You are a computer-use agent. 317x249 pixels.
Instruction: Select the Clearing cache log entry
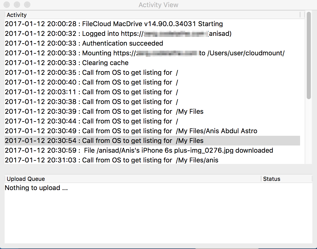pos(67,63)
